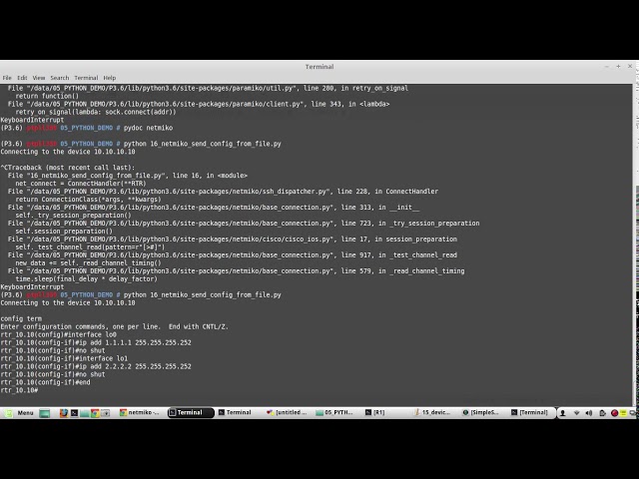Click the terminal window vertical scrollbar
This screenshot has width=639, height=479.
[x=635, y=244]
